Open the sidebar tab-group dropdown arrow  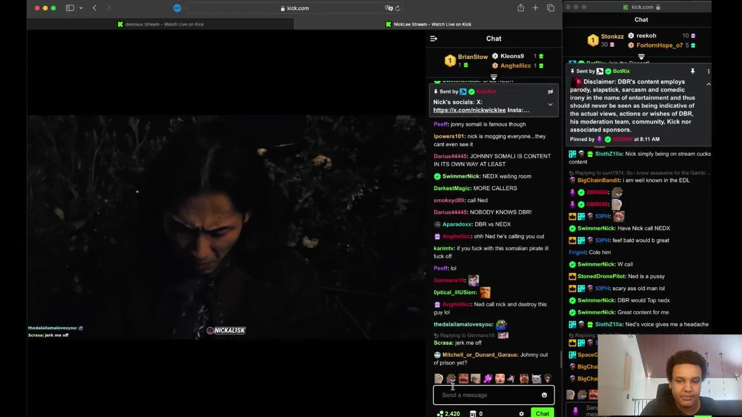[x=81, y=8]
